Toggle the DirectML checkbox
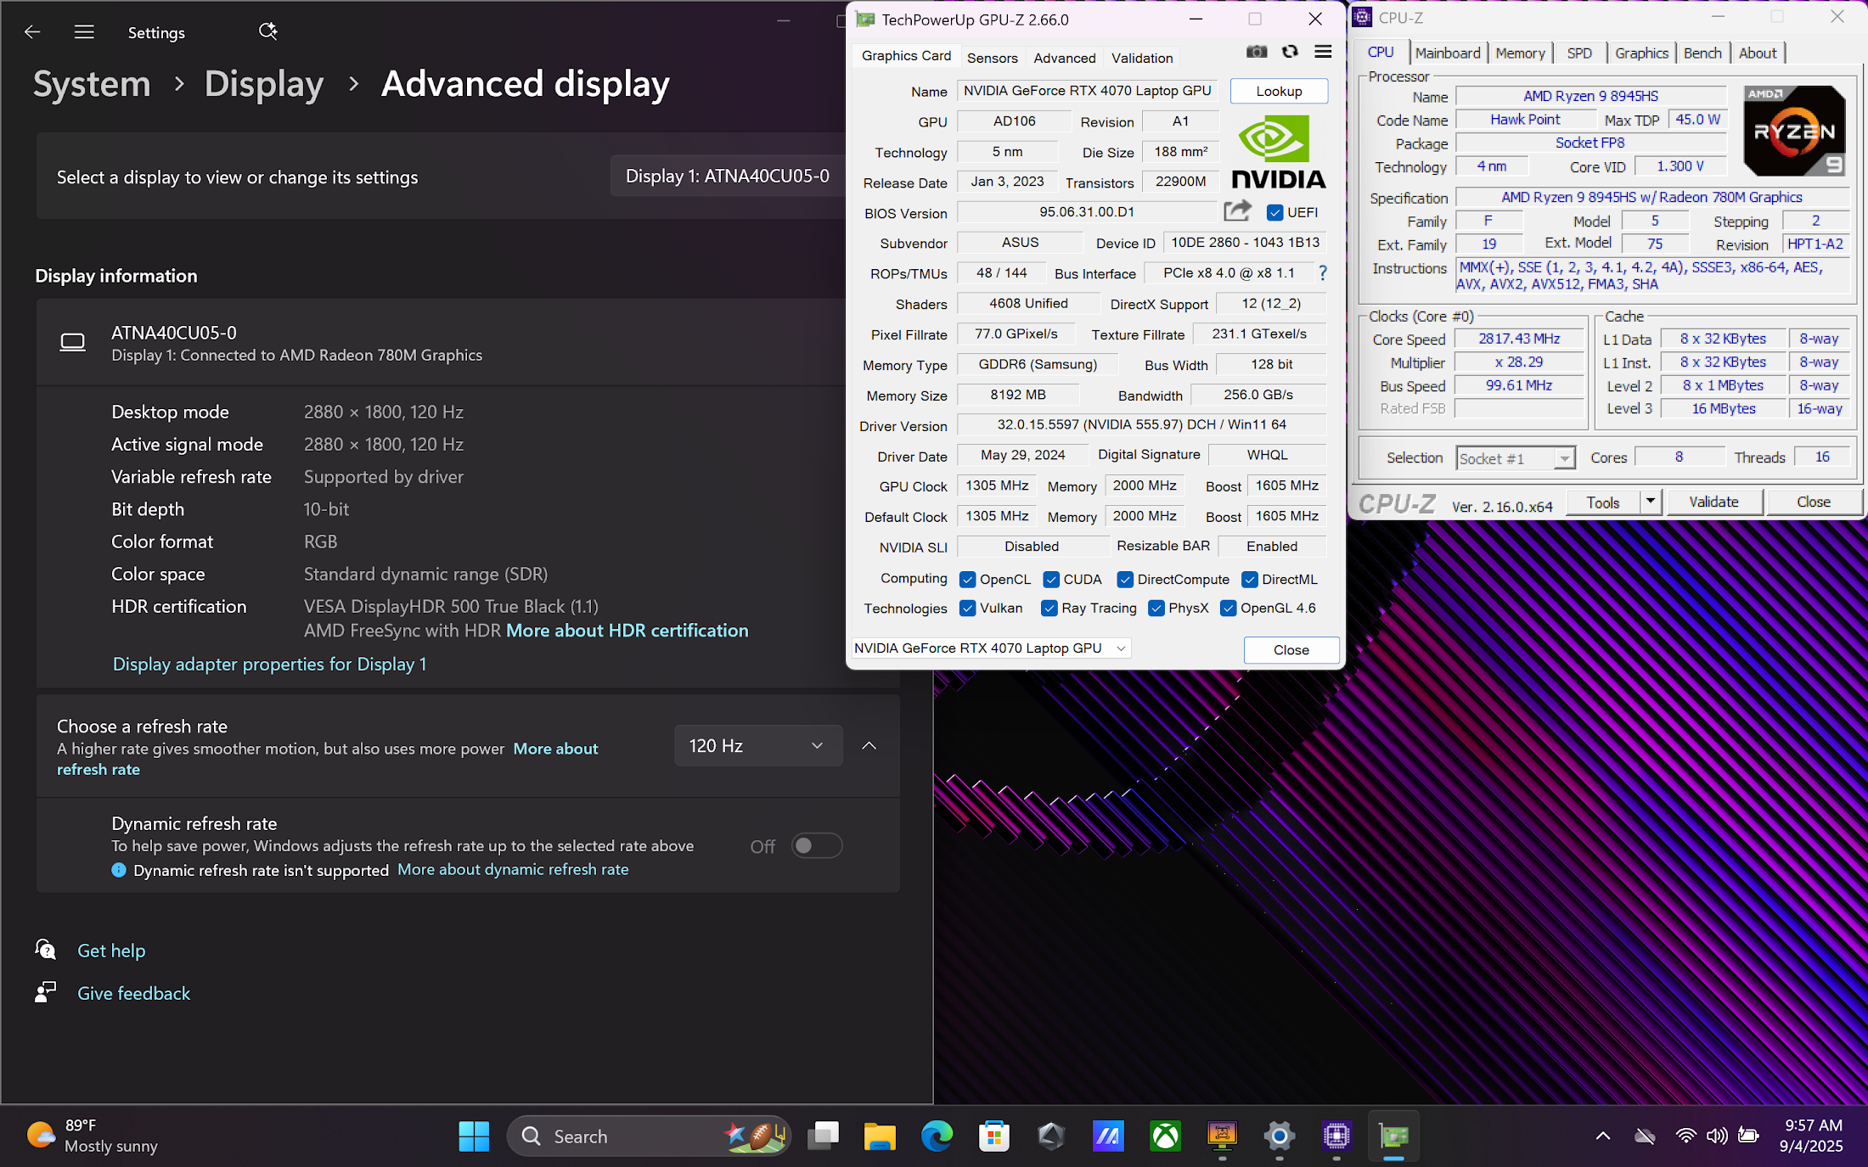1868x1167 pixels. click(1250, 579)
